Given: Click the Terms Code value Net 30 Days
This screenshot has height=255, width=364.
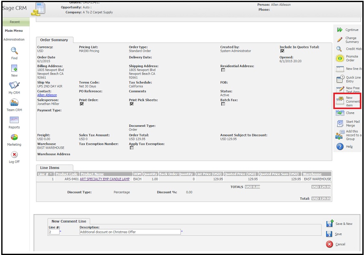Looking at the screenshot, I should pos(87,86).
